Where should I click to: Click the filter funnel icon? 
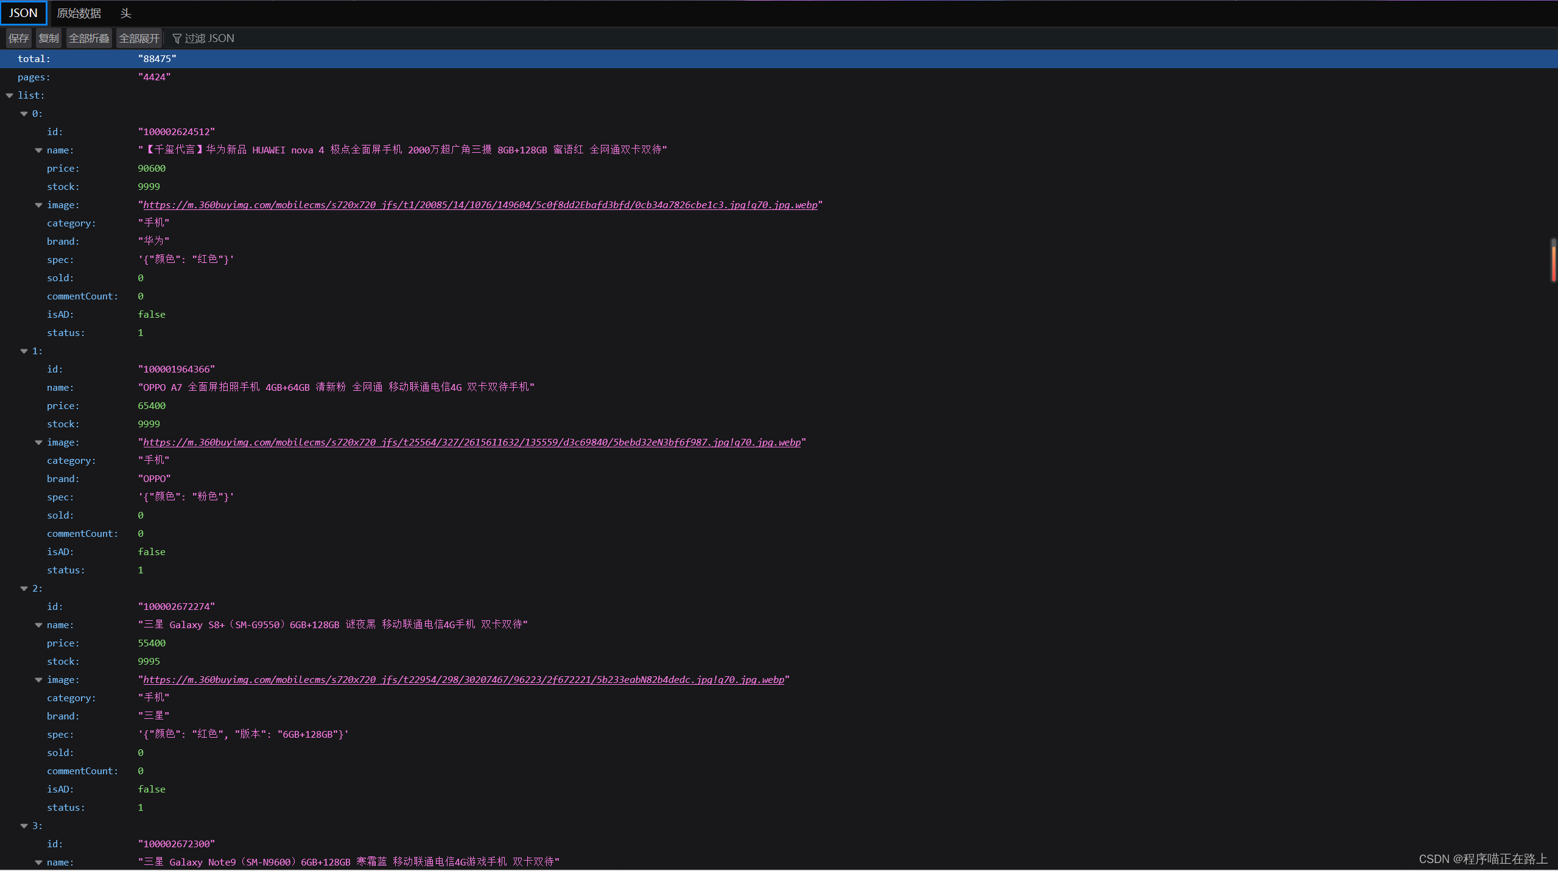point(177,38)
